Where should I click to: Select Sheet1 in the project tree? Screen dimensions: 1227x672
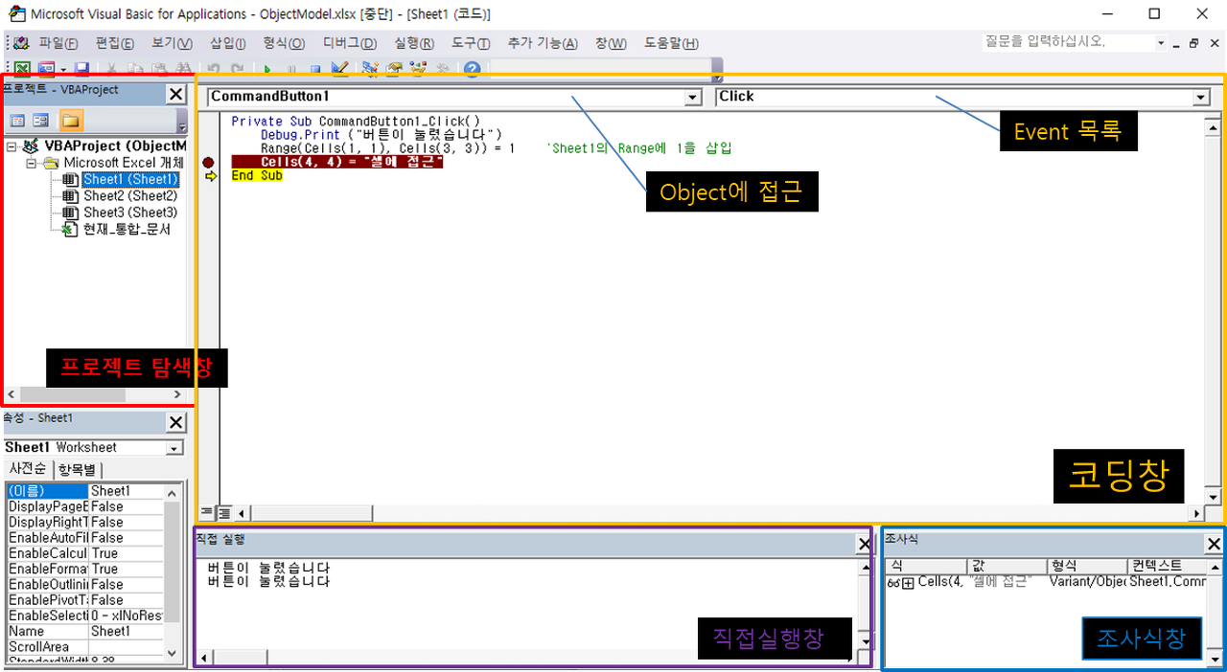coord(130,179)
